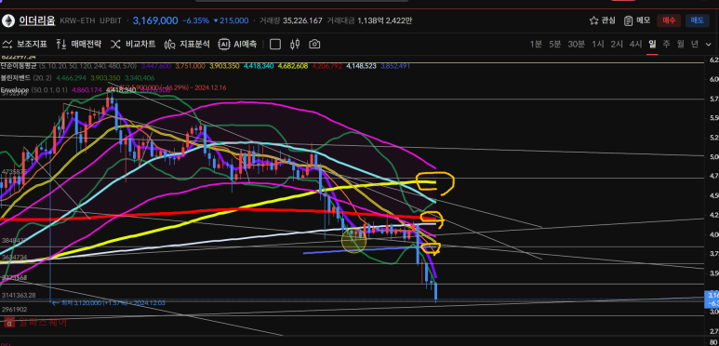Image resolution: width=719 pixels, height=346 pixels.
Task: Switch to 5분 timeframe
Action: click(554, 45)
